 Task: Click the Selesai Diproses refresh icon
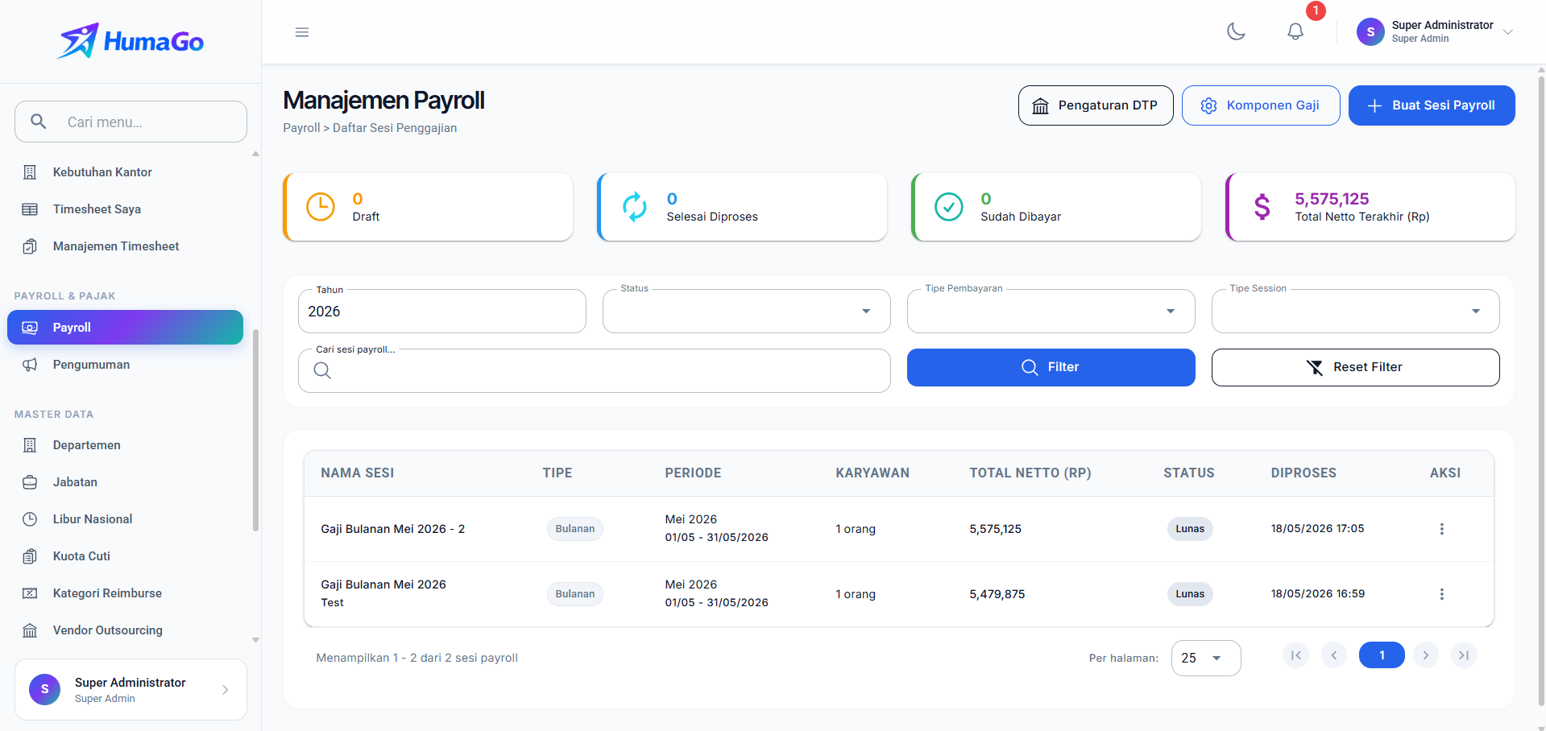pyautogui.click(x=635, y=207)
